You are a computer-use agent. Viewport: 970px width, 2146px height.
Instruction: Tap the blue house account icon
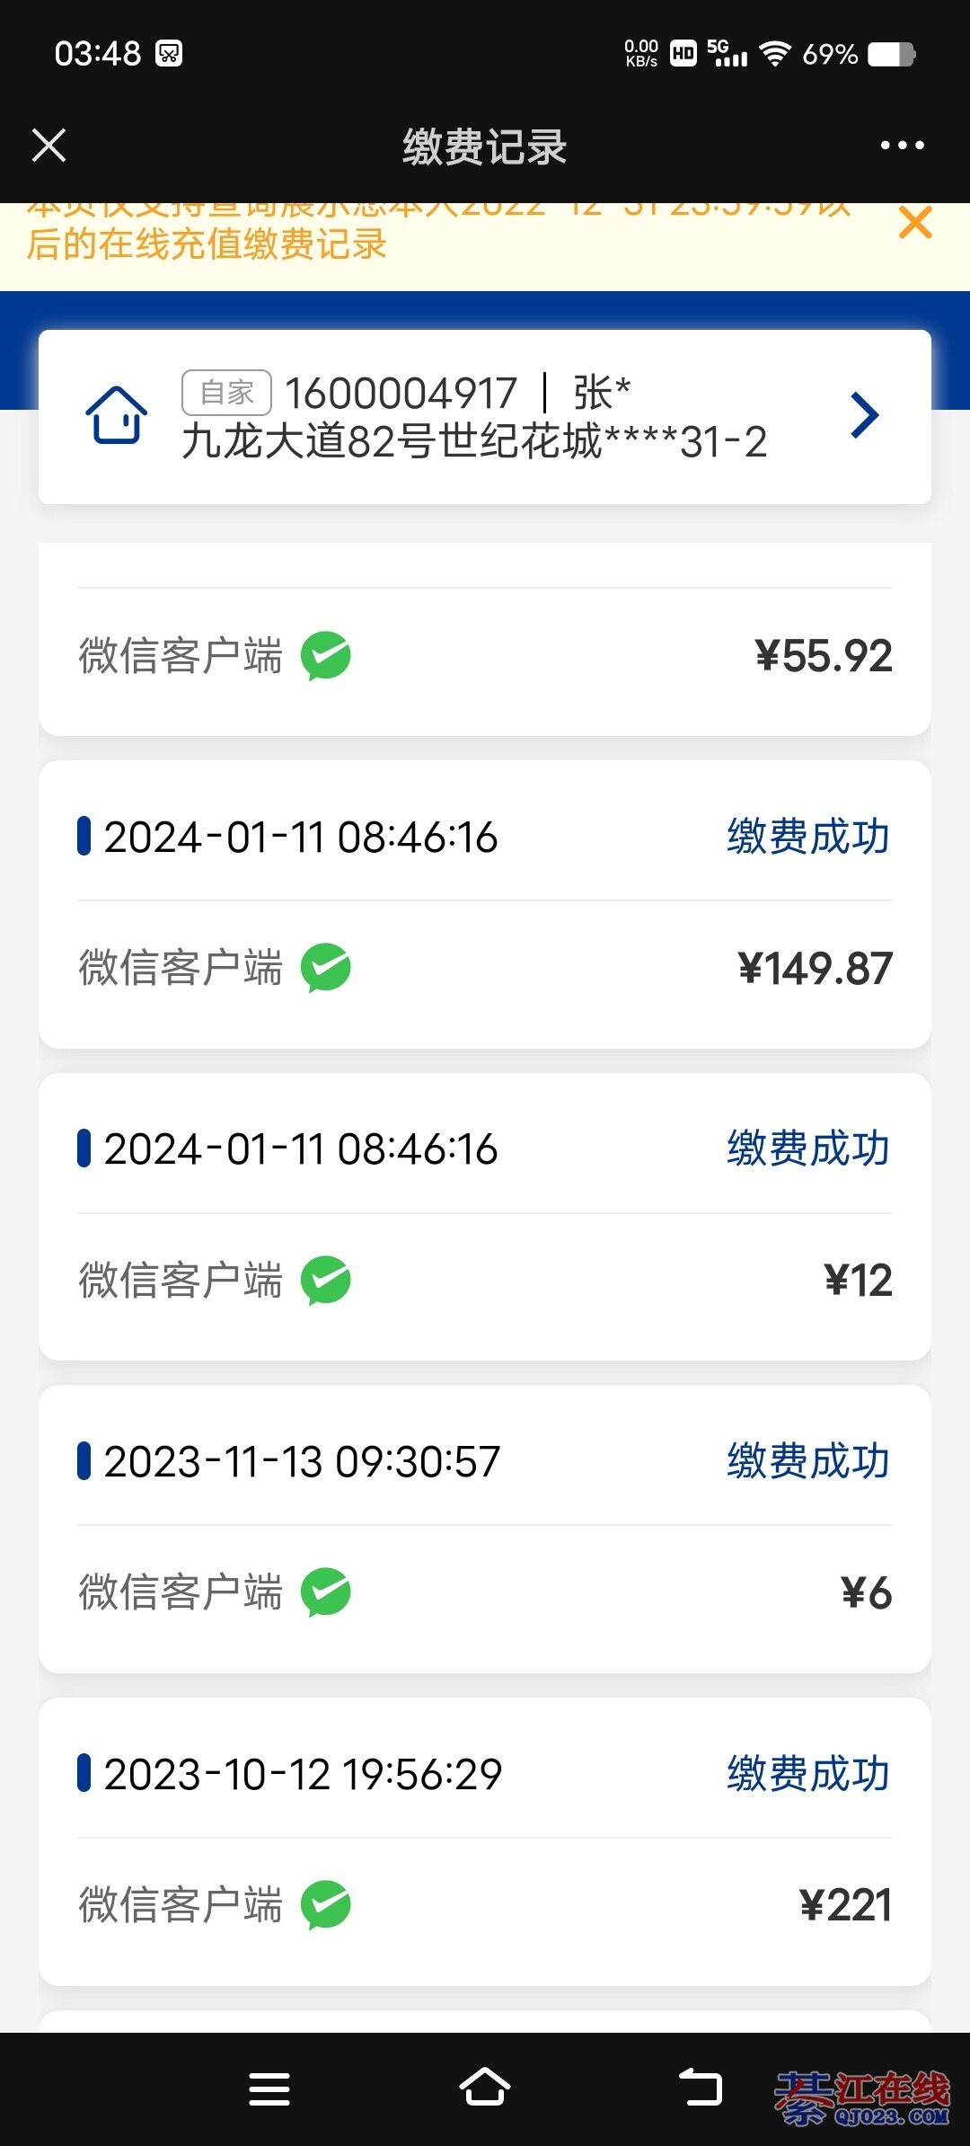point(117,415)
